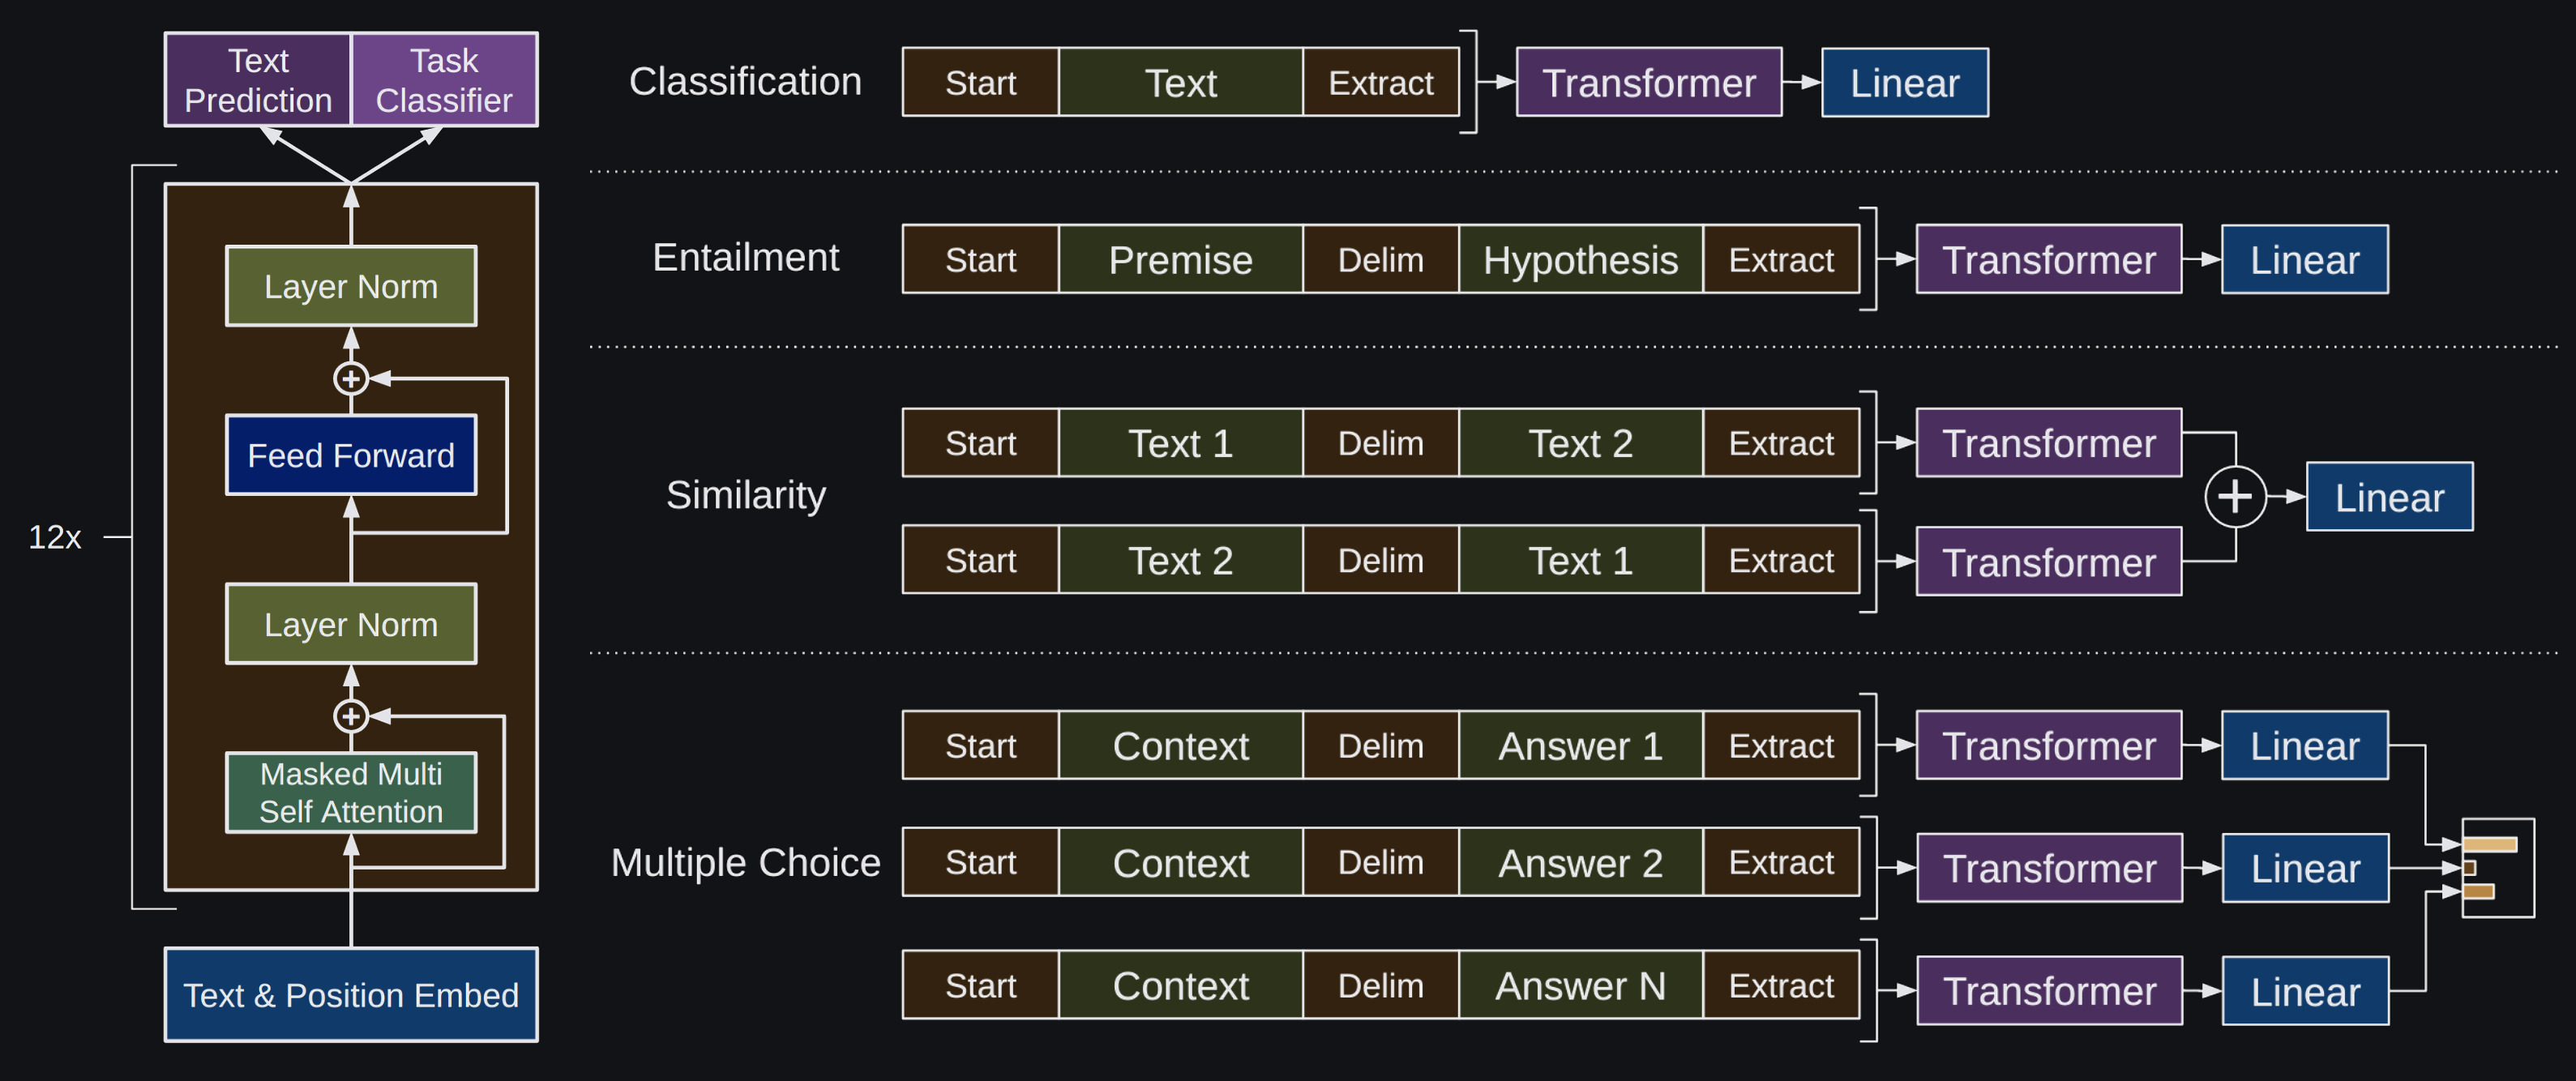Click the Task Classifier box
The image size is (2576, 1081).
444,80
